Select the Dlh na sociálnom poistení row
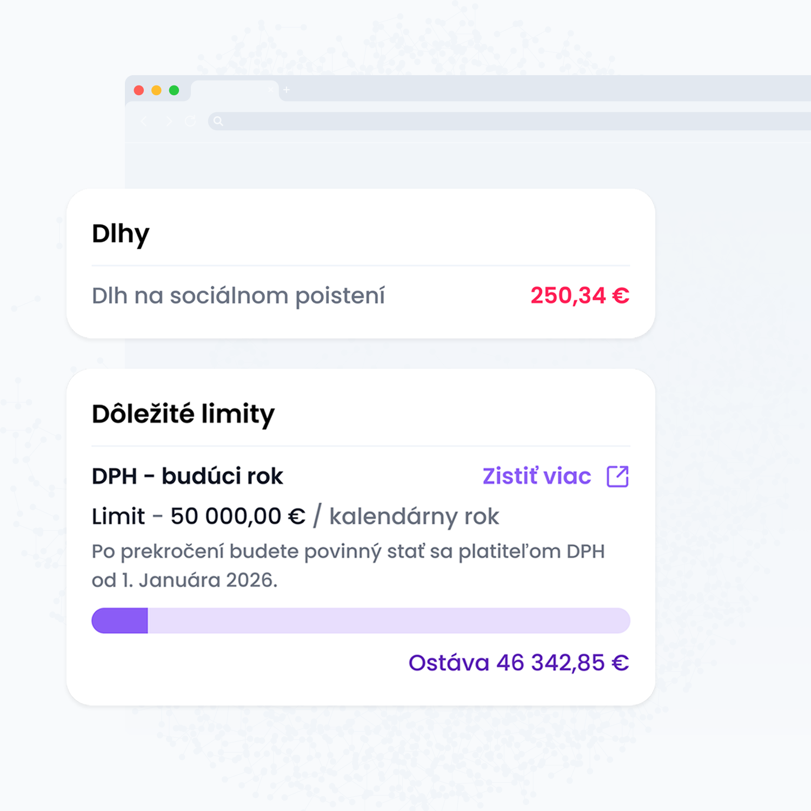Image resolution: width=811 pixels, height=811 pixels. 238,296
